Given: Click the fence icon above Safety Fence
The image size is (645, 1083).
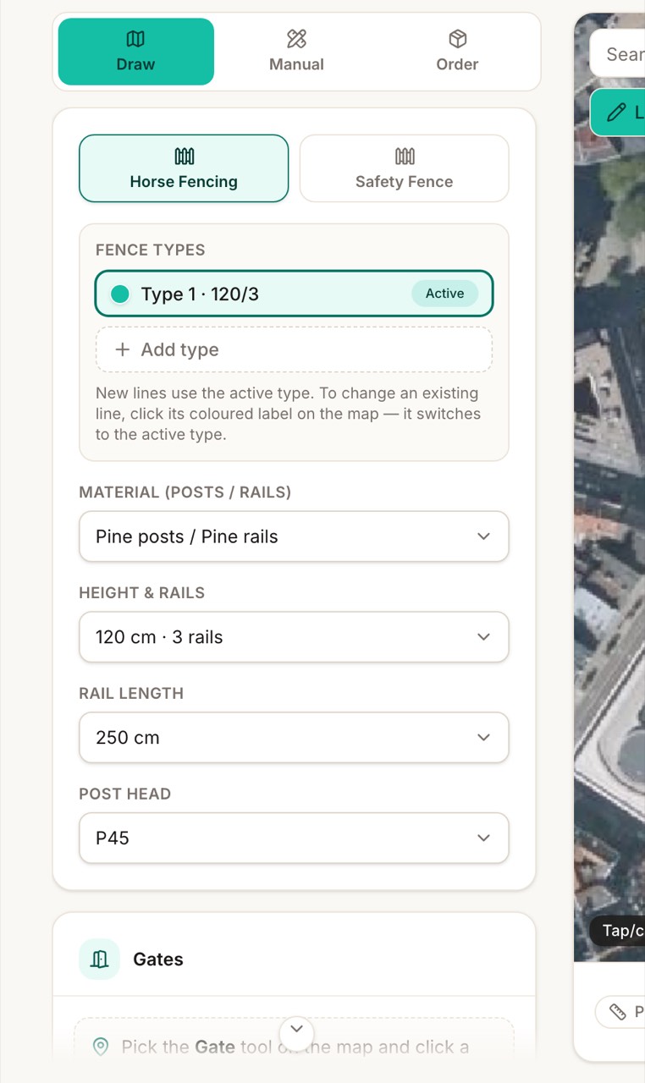Looking at the screenshot, I should click(x=405, y=157).
